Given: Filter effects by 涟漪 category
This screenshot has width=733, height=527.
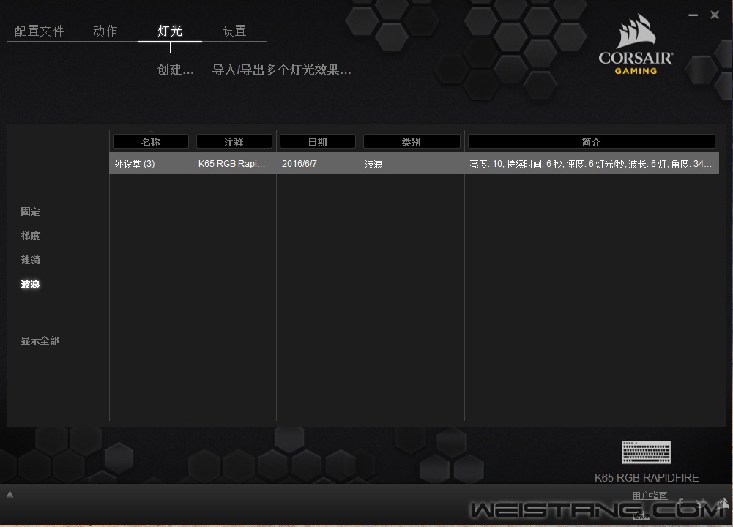Looking at the screenshot, I should pos(30,261).
